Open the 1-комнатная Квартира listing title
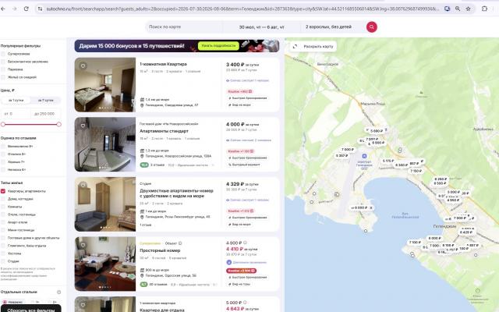The width and height of the screenshot is (499, 312). point(163,64)
